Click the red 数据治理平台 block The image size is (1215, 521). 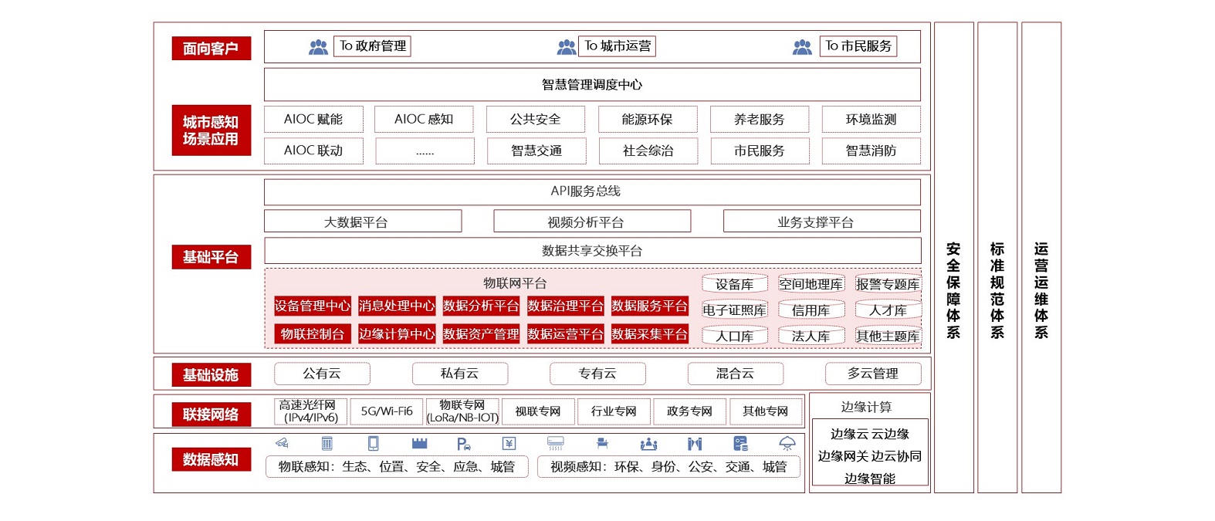pos(565,306)
